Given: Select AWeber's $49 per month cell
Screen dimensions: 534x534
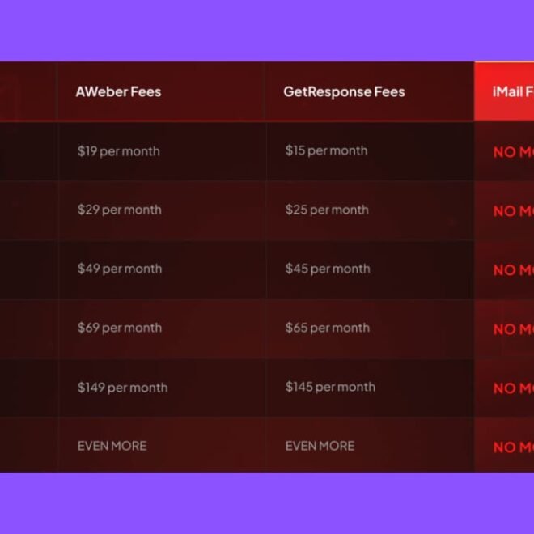Looking at the screenshot, I should pyautogui.click(x=120, y=269).
